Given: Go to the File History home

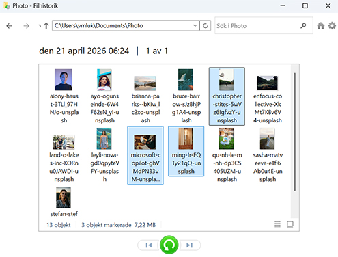Looking at the screenshot, I should point(321,25).
